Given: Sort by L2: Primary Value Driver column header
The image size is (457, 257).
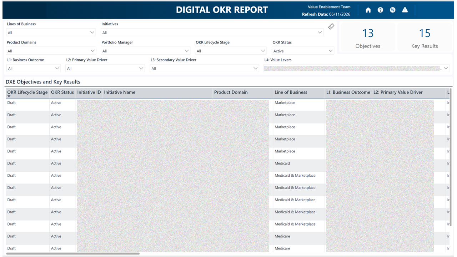Looking at the screenshot, I should click(398, 92).
